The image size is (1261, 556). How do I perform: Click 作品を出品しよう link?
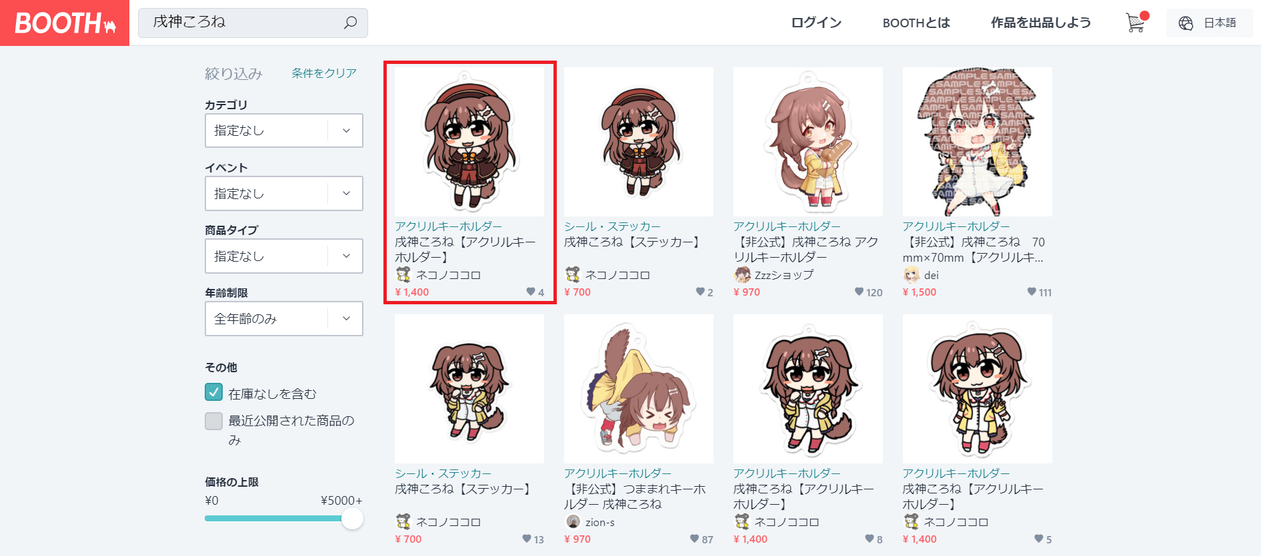coord(1041,23)
